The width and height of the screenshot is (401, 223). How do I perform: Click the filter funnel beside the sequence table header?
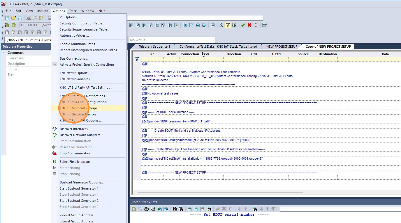tap(137, 59)
